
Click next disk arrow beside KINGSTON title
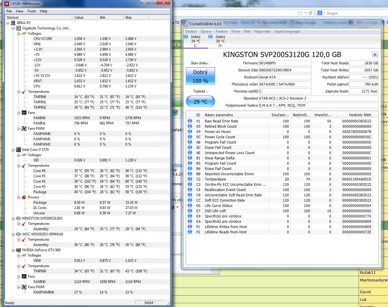point(375,54)
